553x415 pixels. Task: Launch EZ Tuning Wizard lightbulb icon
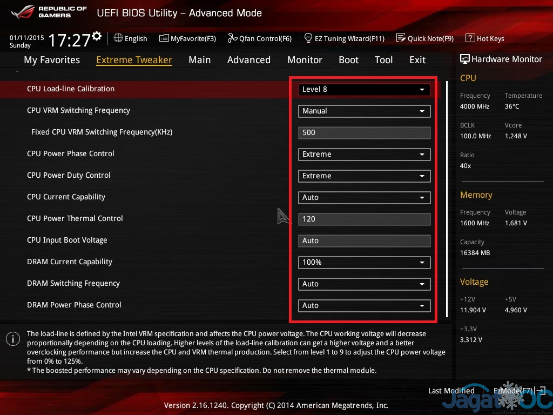308,38
